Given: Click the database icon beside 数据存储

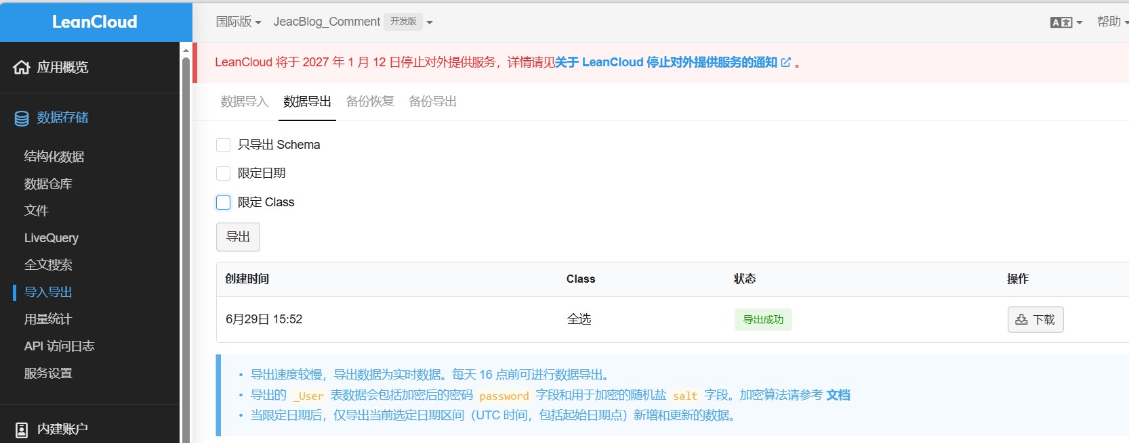Looking at the screenshot, I should (x=22, y=118).
